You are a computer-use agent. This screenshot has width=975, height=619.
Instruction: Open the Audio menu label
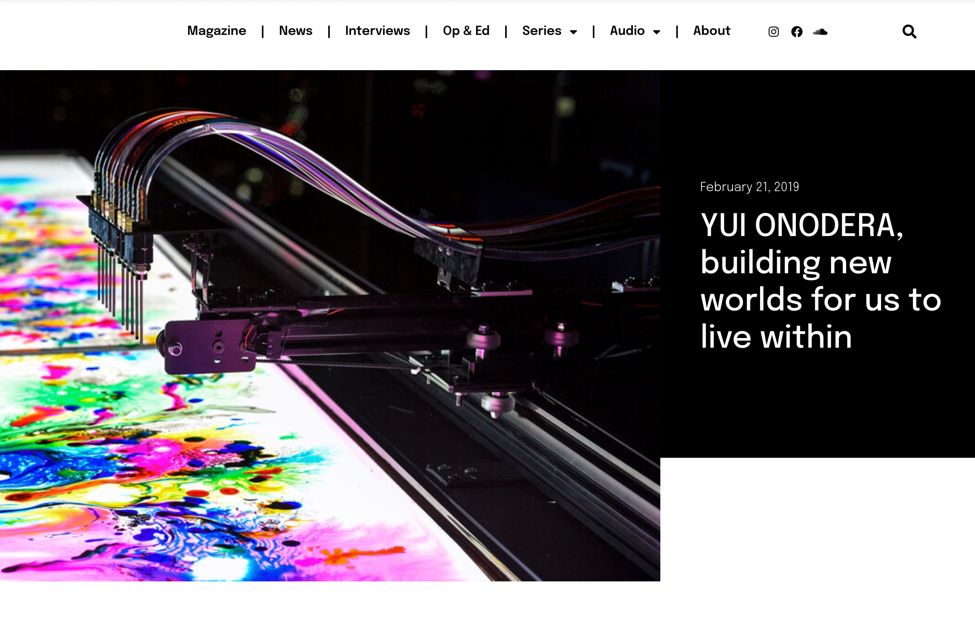click(x=627, y=31)
